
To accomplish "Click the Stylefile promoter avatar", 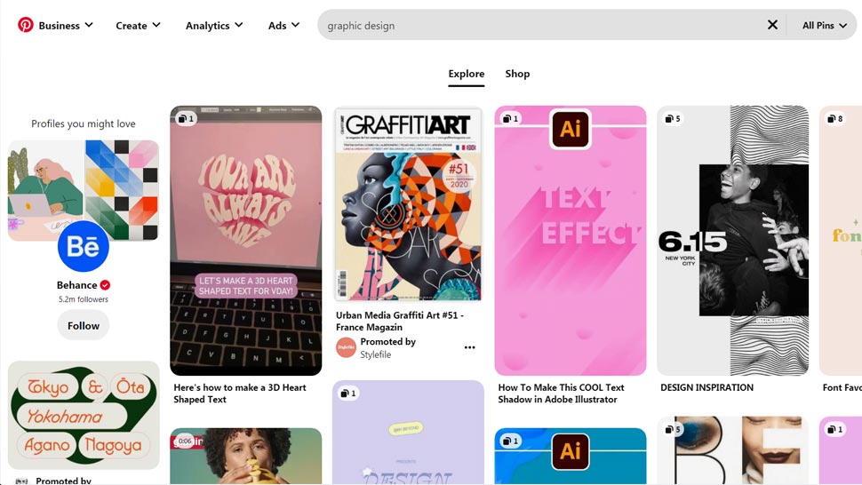I will (346, 347).
